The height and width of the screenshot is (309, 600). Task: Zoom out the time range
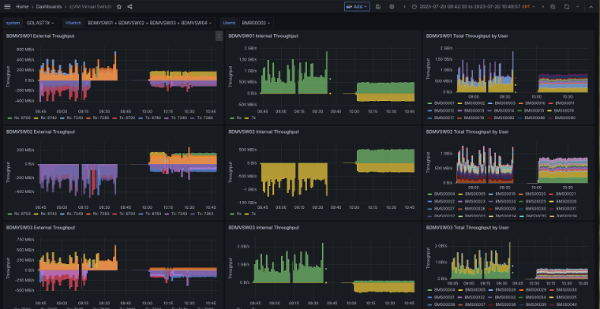[x=553, y=6]
